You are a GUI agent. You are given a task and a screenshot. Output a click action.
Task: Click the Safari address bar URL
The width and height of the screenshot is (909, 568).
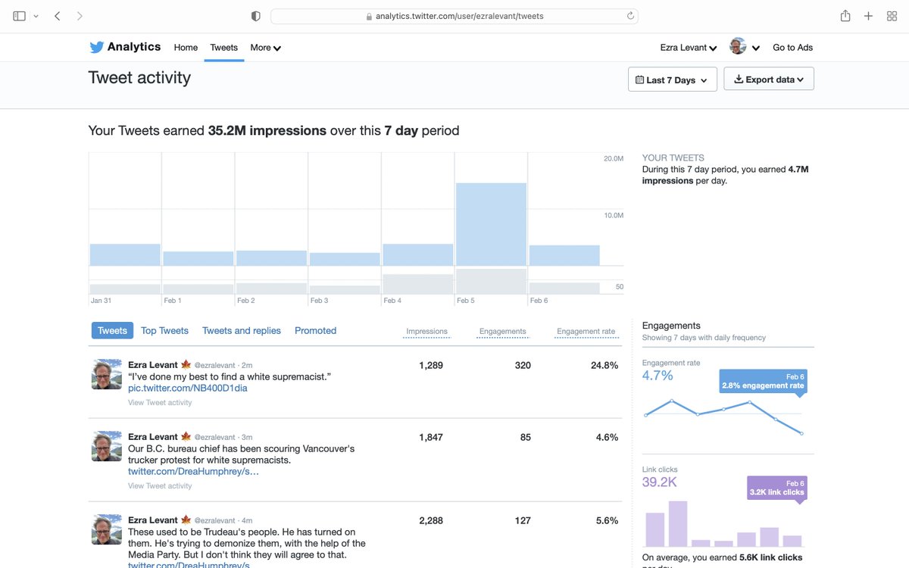coord(459,16)
